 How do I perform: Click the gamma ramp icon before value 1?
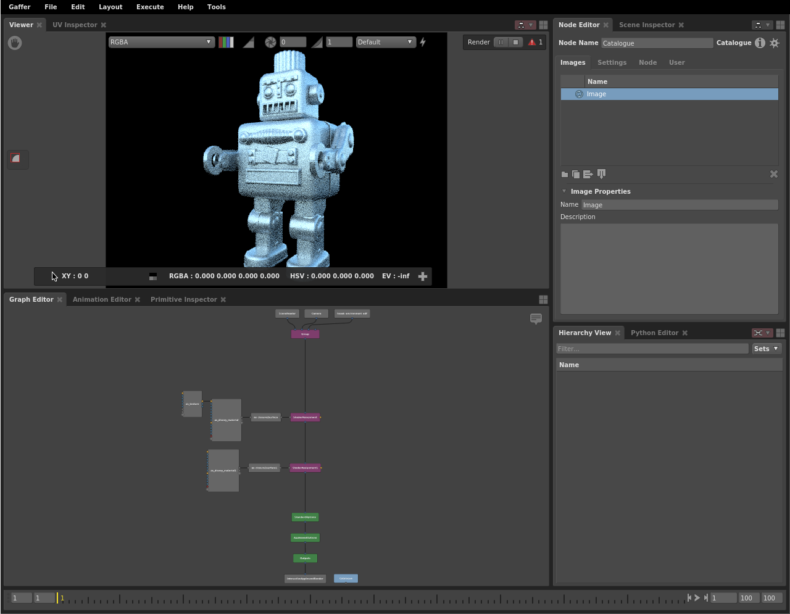click(x=317, y=42)
